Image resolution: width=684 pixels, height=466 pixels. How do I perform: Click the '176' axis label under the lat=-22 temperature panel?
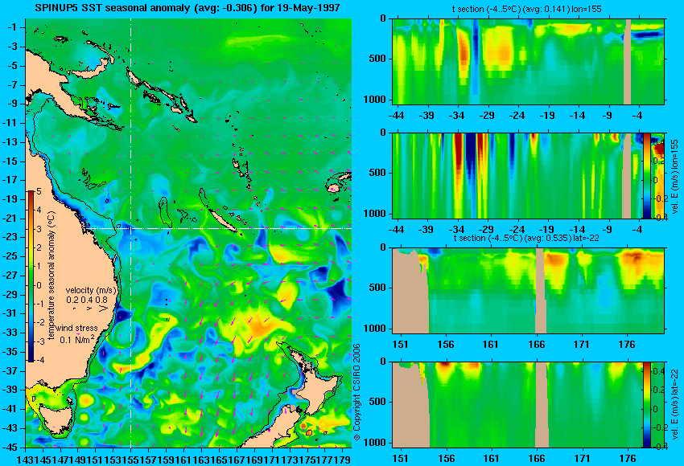click(x=627, y=345)
